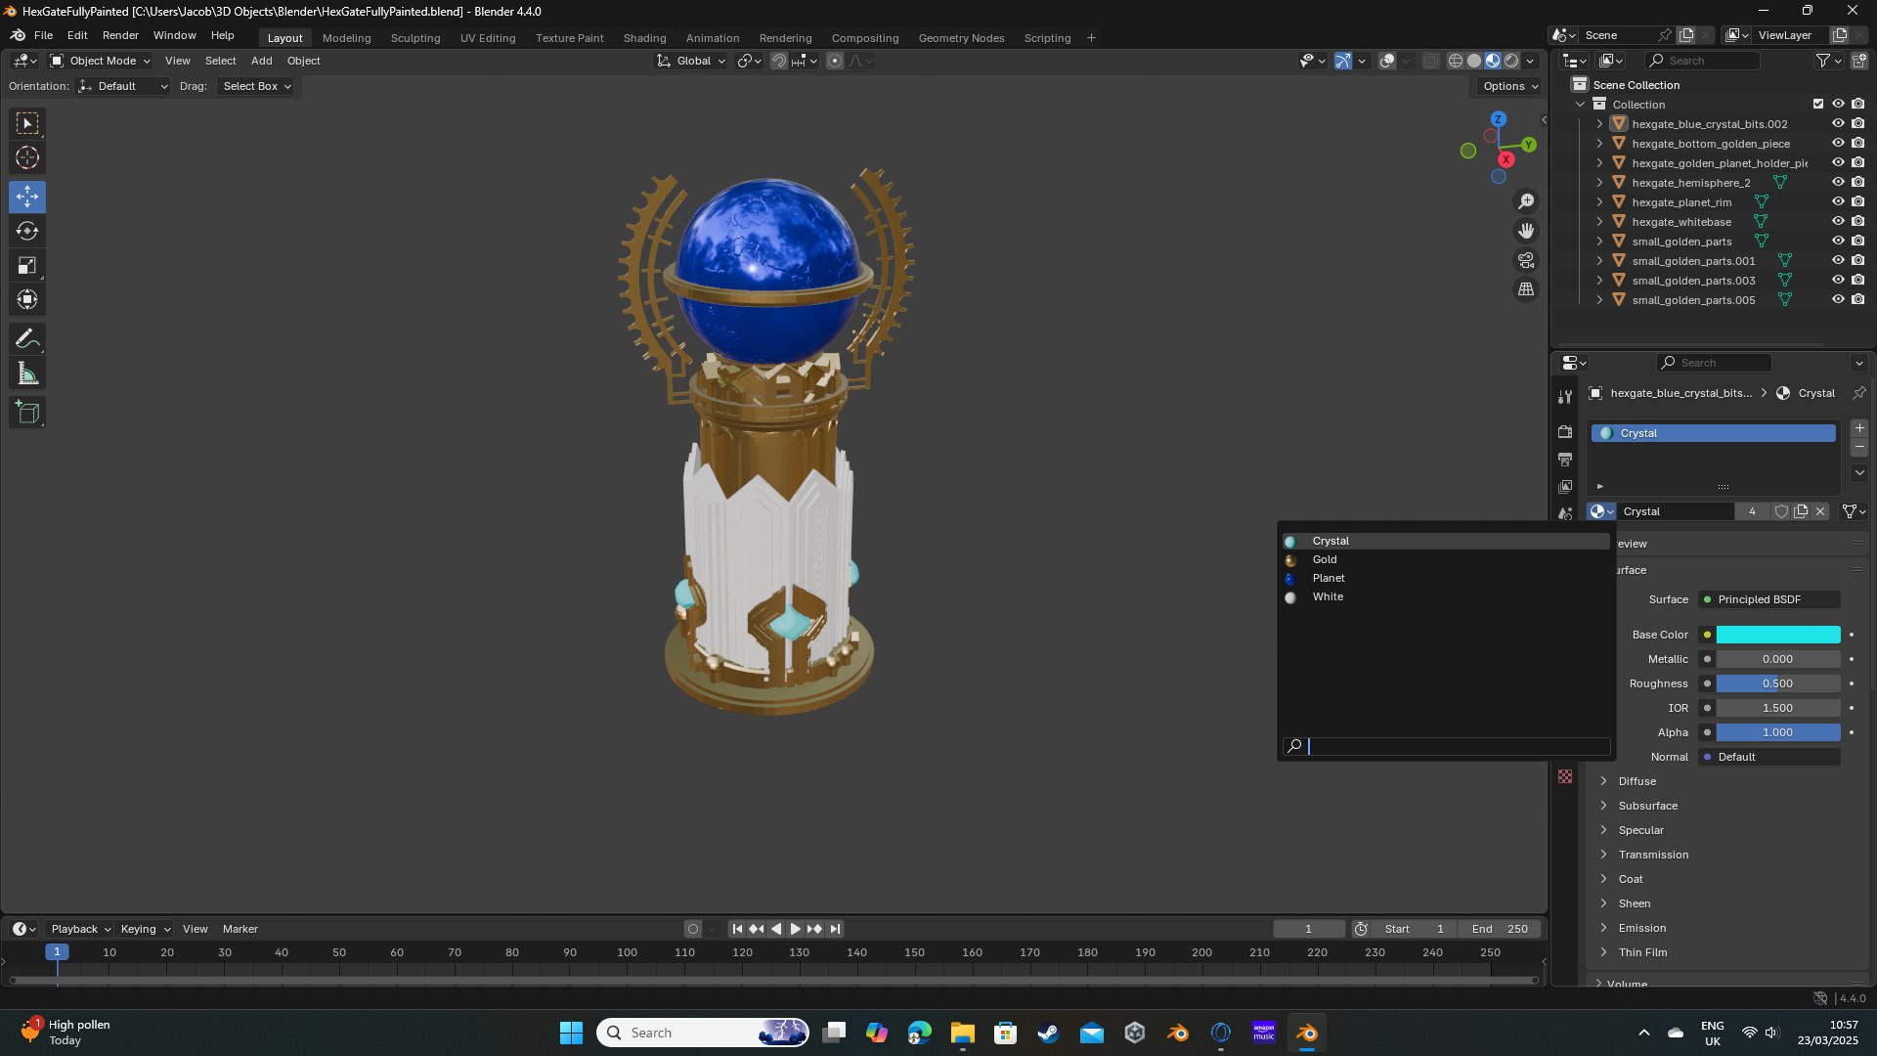Viewport: 1877px width, 1056px height.
Task: Expand hexgate_hemisphere_2 in outliner
Action: pyautogui.click(x=1599, y=183)
